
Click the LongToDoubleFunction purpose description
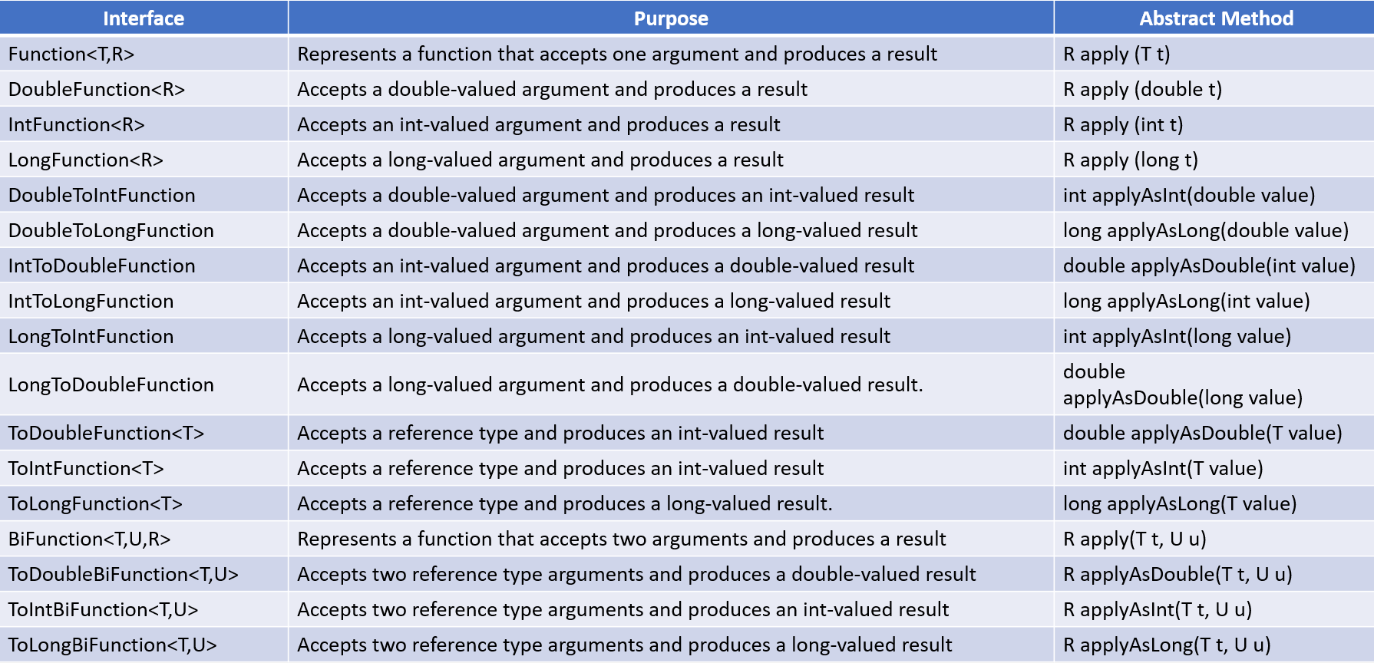coord(610,385)
